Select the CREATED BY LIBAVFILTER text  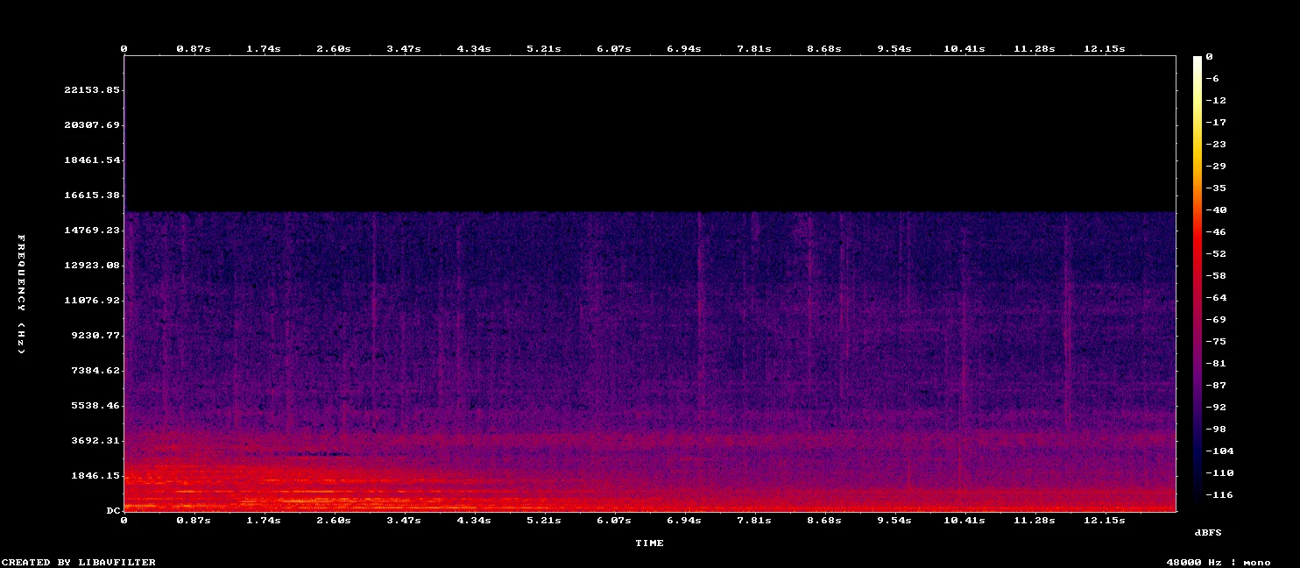[x=79, y=563]
